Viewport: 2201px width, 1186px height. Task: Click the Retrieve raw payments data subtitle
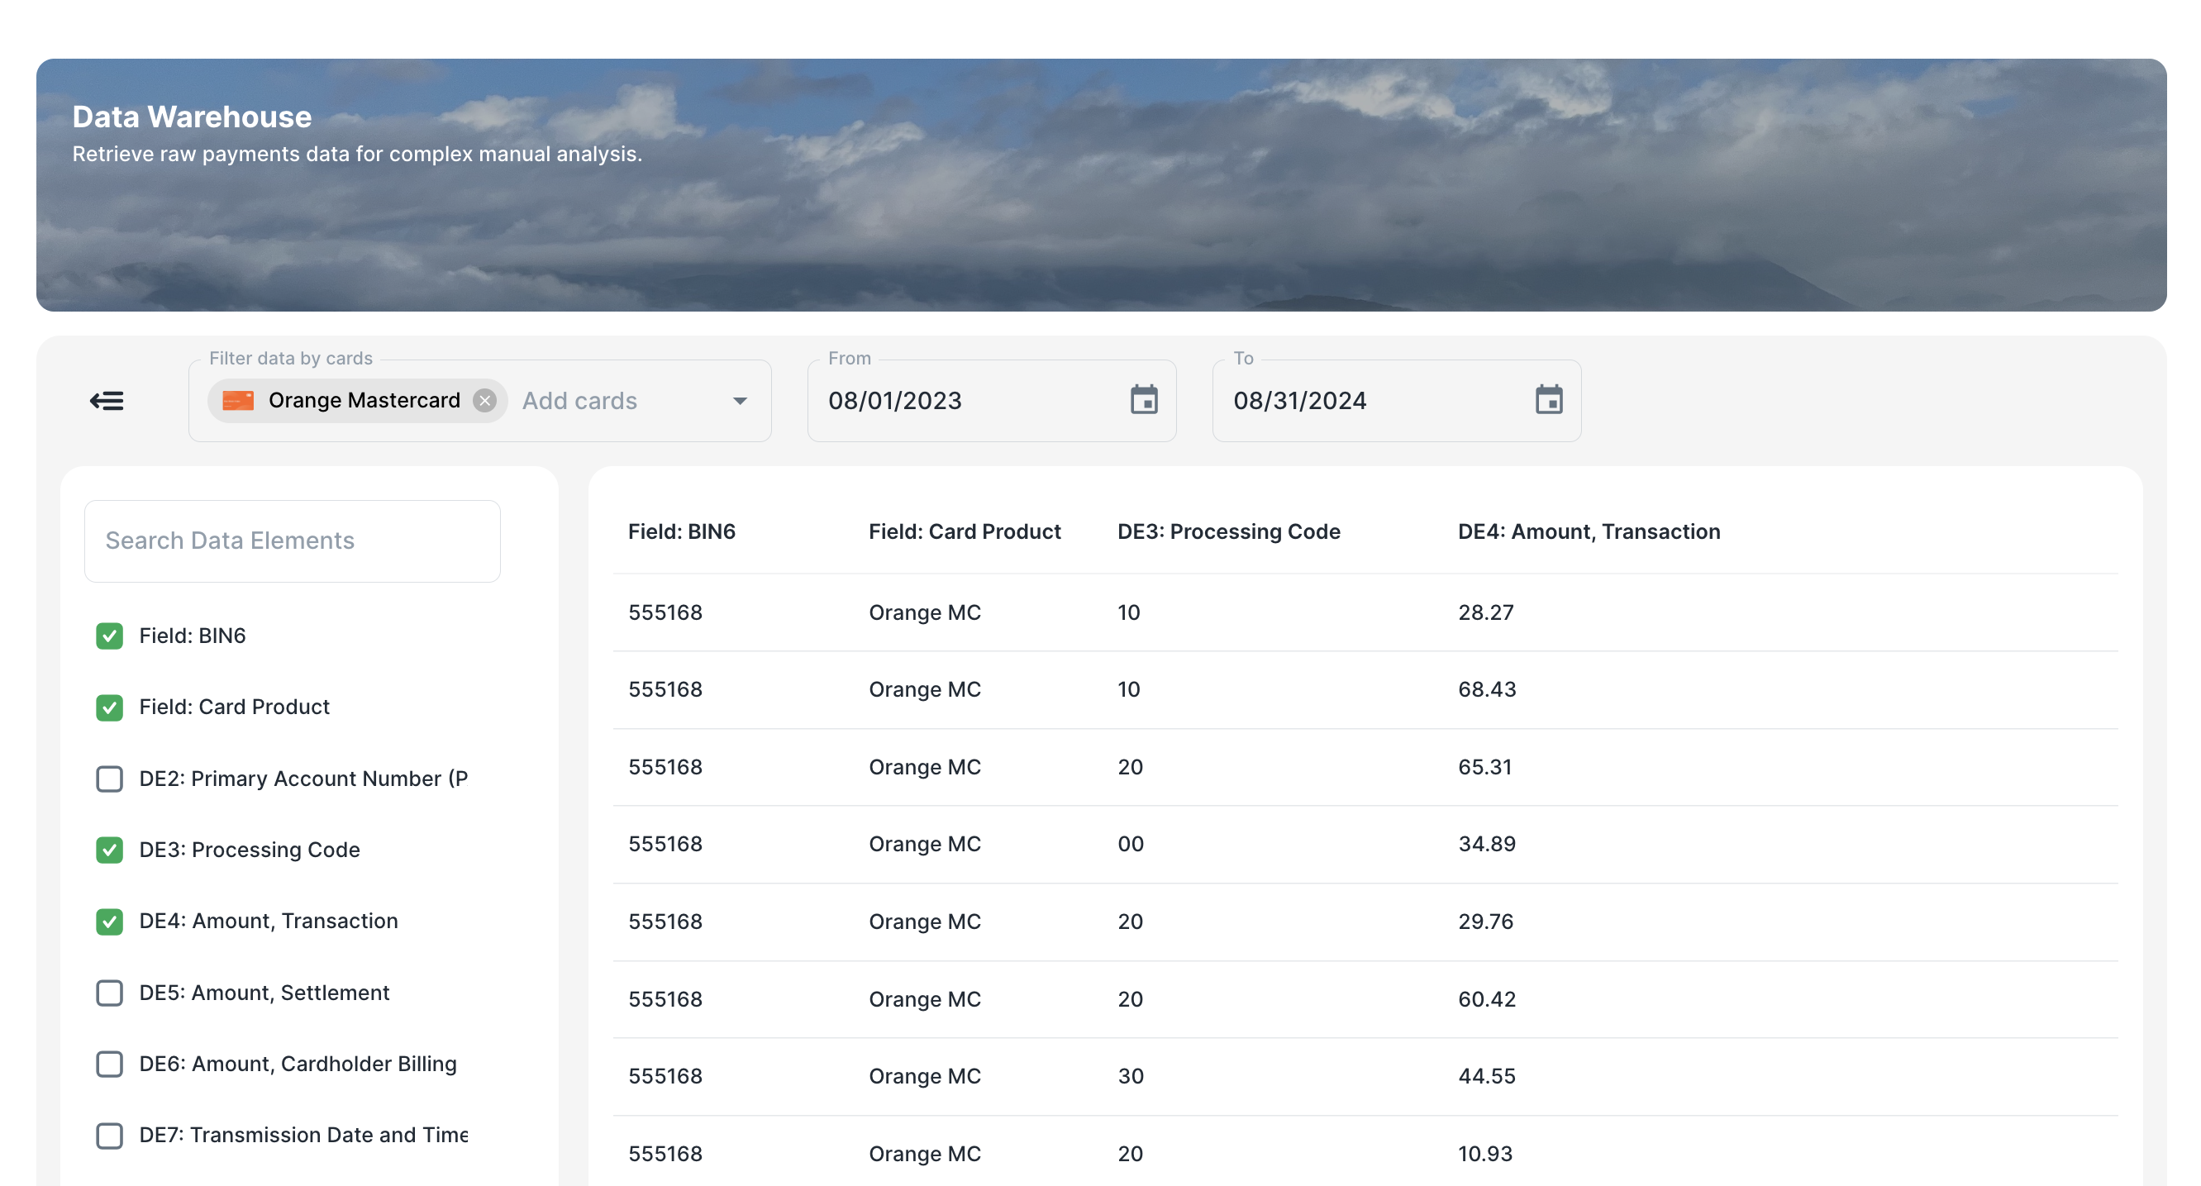[357, 154]
